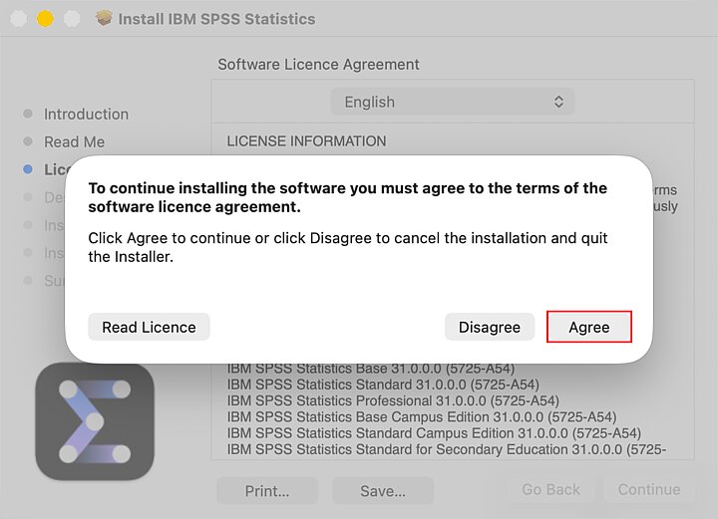Image resolution: width=718 pixels, height=519 pixels.
Task: Click 'IBM SPSS Statistics Base Campus Edition' line
Action: pos(422,417)
